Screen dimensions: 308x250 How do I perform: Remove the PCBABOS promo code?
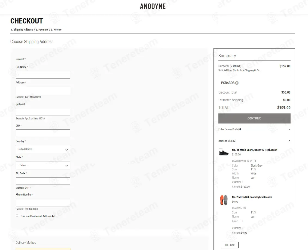tap(237, 83)
